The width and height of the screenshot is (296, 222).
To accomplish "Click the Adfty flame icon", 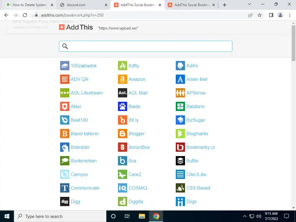I will point(122,66).
